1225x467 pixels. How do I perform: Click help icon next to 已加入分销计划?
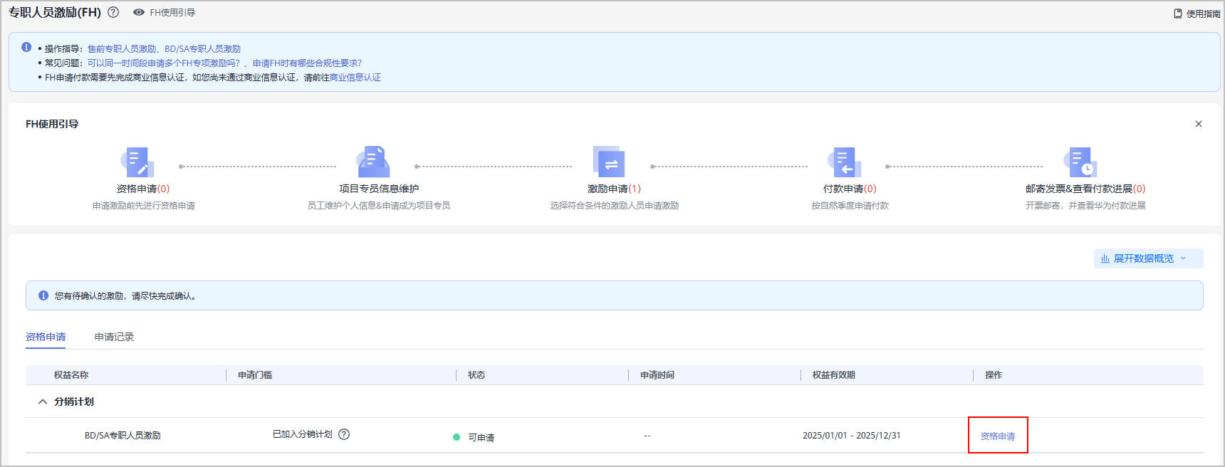pos(344,434)
